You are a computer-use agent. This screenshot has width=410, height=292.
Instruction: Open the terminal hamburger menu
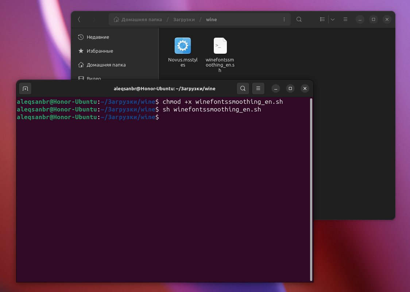click(x=258, y=88)
